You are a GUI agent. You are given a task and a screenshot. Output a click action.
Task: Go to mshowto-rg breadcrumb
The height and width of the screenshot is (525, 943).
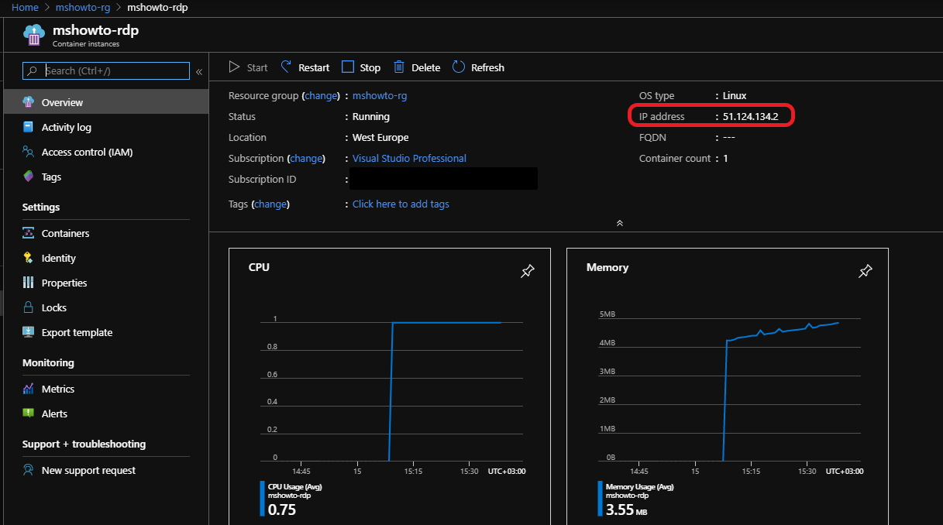[83, 7]
